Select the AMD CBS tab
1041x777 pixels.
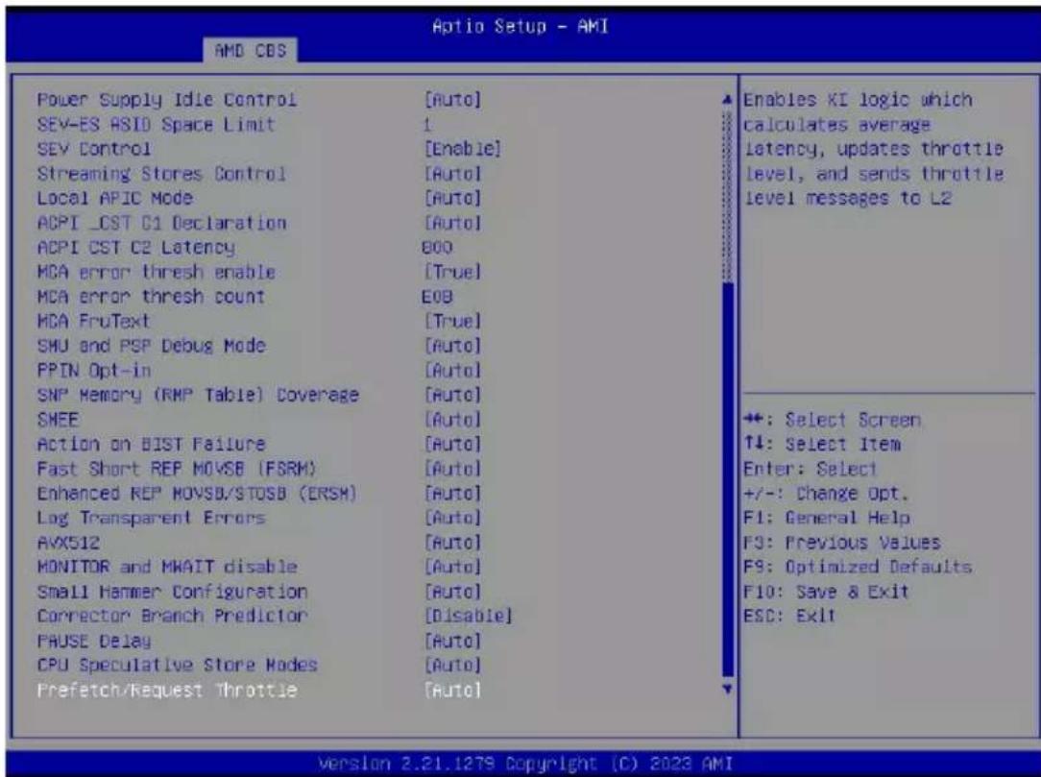click(x=251, y=51)
